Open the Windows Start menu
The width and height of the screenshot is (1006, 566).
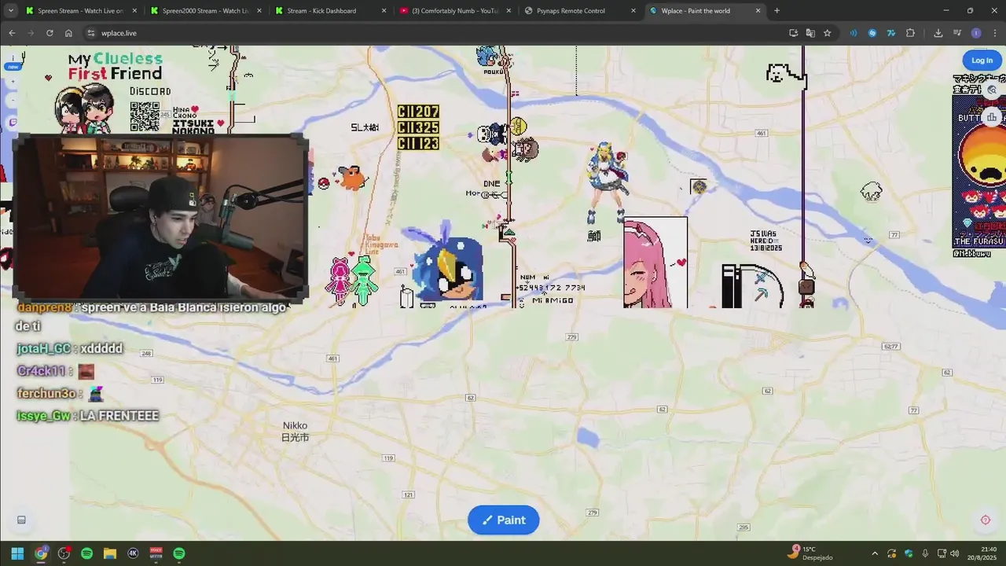[17, 553]
